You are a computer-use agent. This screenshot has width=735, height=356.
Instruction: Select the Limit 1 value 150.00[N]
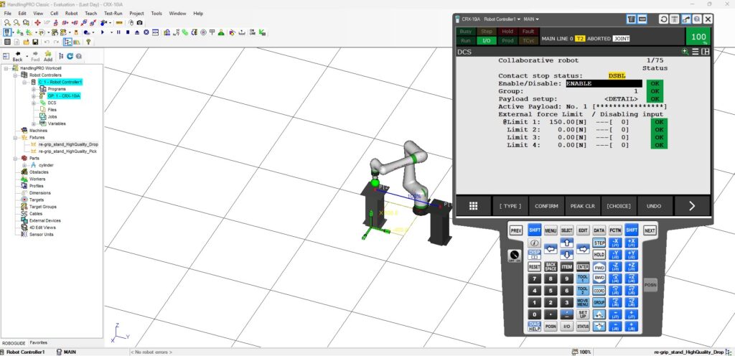(568, 122)
